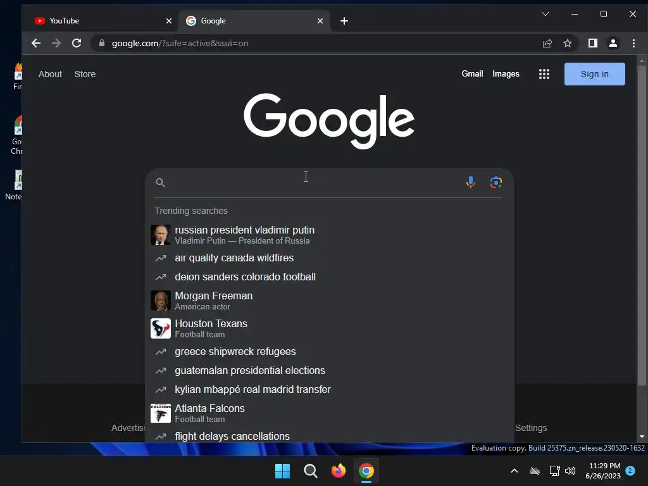This screenshot has height=486, width=648.
Task: Close the YouTube tab
Action: click(168, 21)
